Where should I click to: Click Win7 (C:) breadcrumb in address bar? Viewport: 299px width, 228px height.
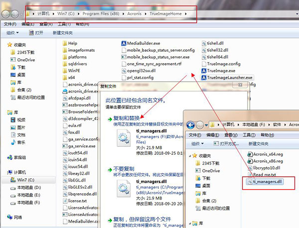[66, 14]
